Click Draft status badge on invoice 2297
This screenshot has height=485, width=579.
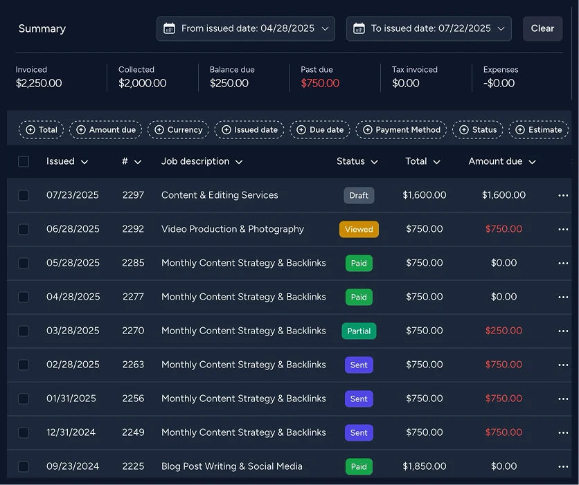(359, 196)
